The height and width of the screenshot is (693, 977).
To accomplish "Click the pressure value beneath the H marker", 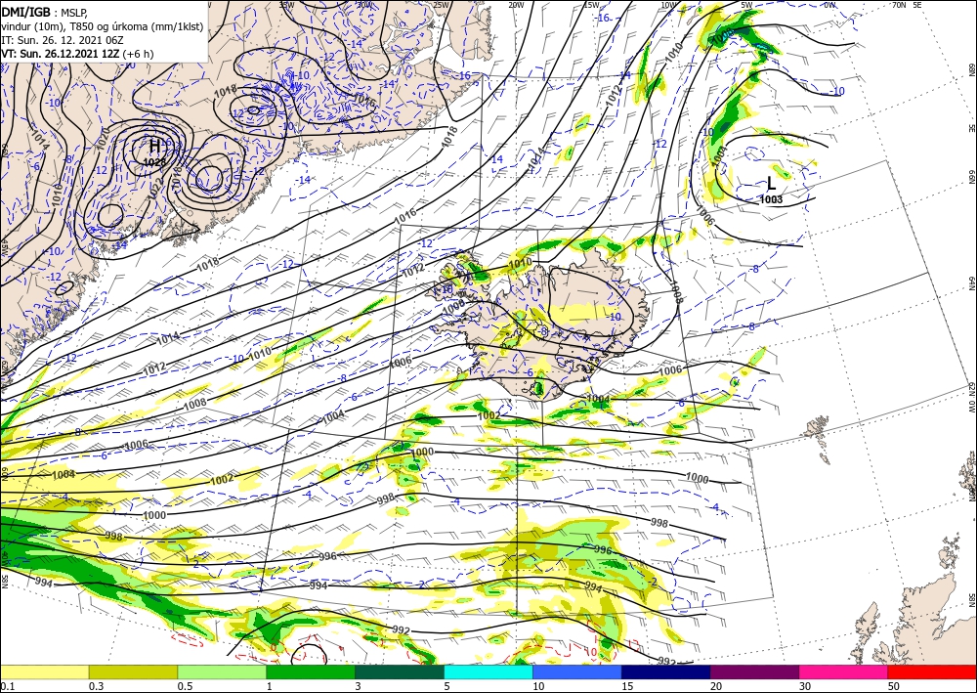I will [x=154, y=162].
